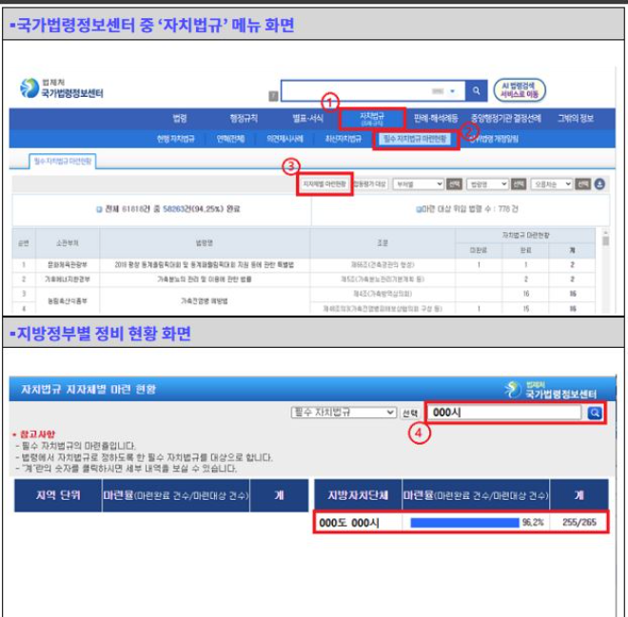Click the 법령명 column header in the table
This screenshot has width=628, height=617.
[x=205, y=242]
